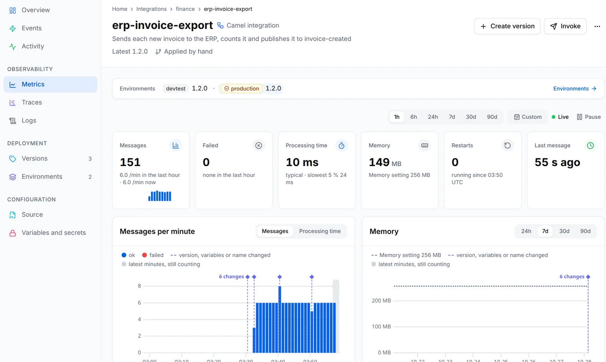Open Variables and secrets
Screen dimensions: 606x362
[50, 233]
